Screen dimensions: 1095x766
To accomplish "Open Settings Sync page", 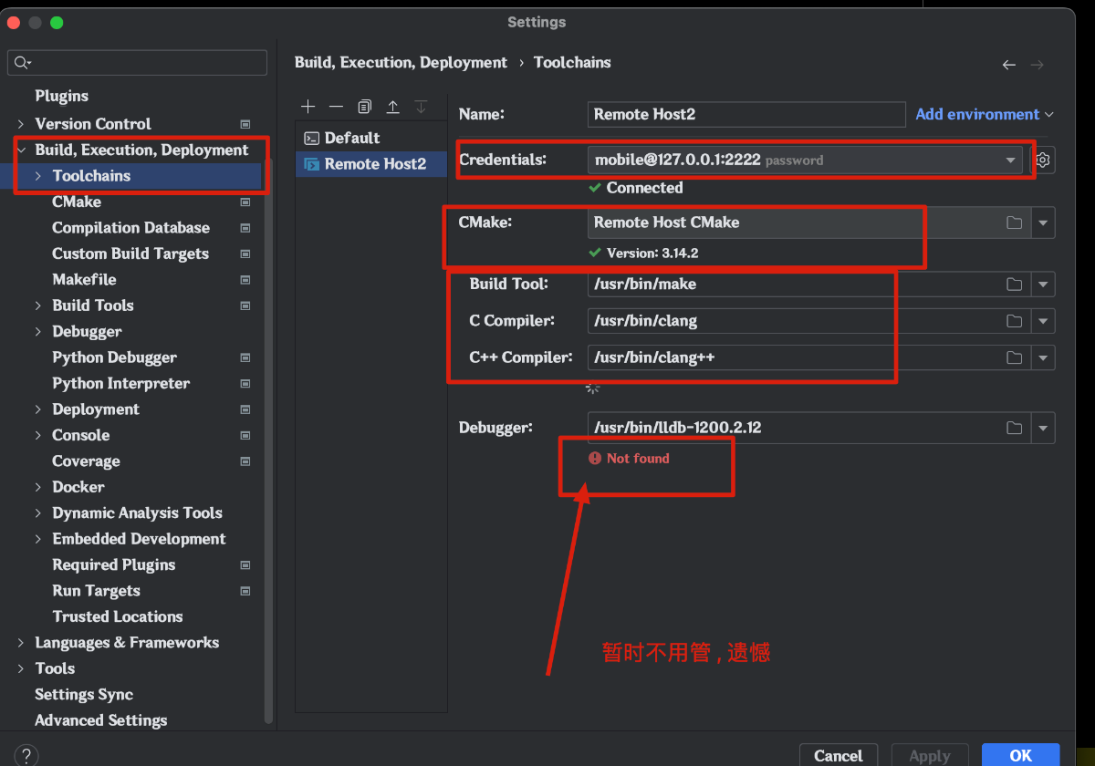I will (84, 695).
